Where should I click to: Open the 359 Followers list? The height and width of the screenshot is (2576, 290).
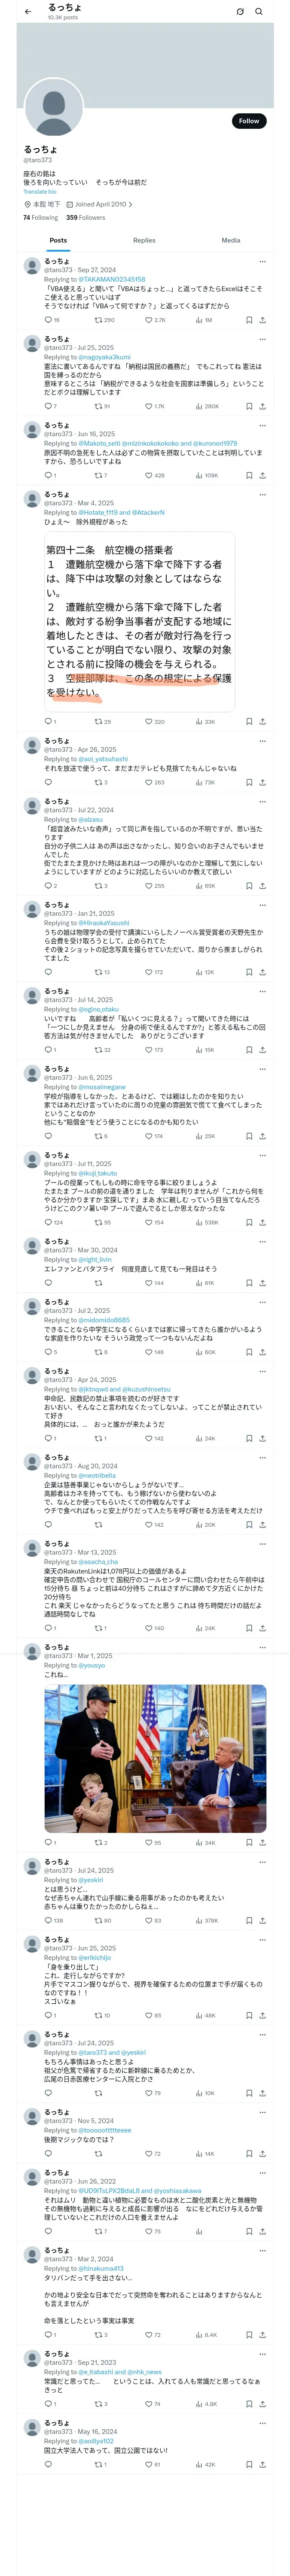(86, 217)
